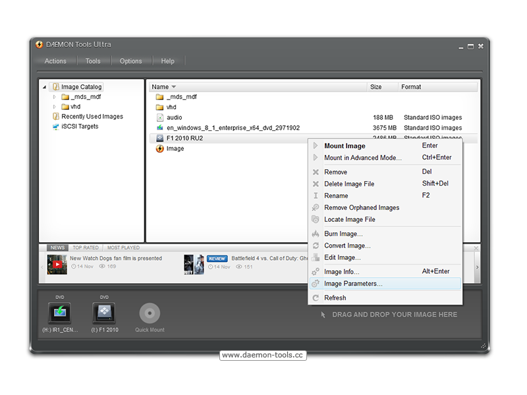Play the Watch Dogs fan film thumbnail
527x395 pixels.
click(x=57, y=264)
